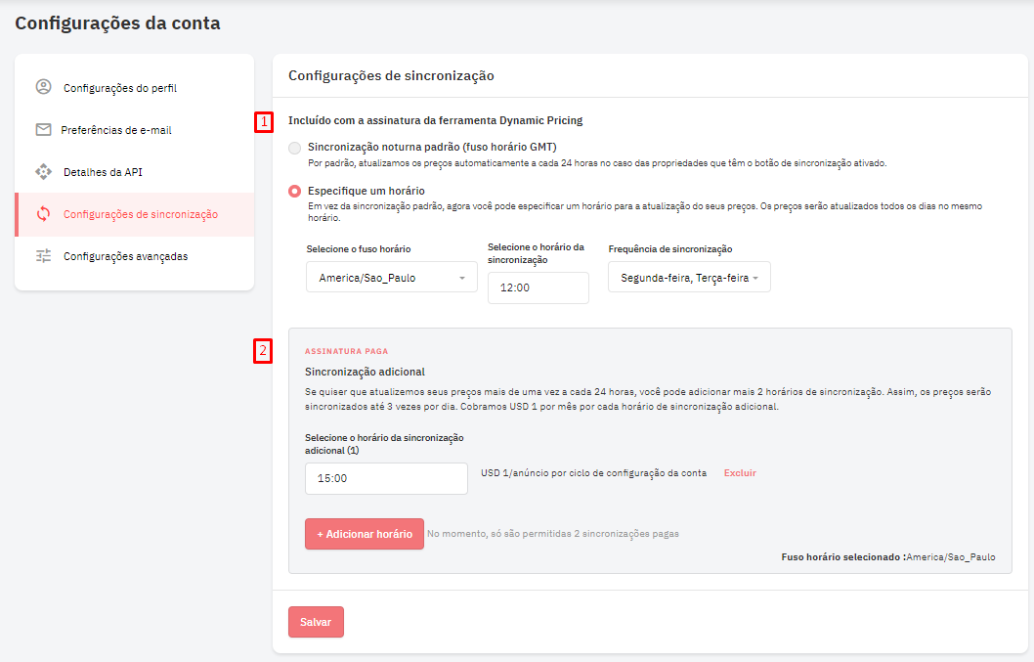Click the advanced settings sliders icon

[x=43, y=256]
